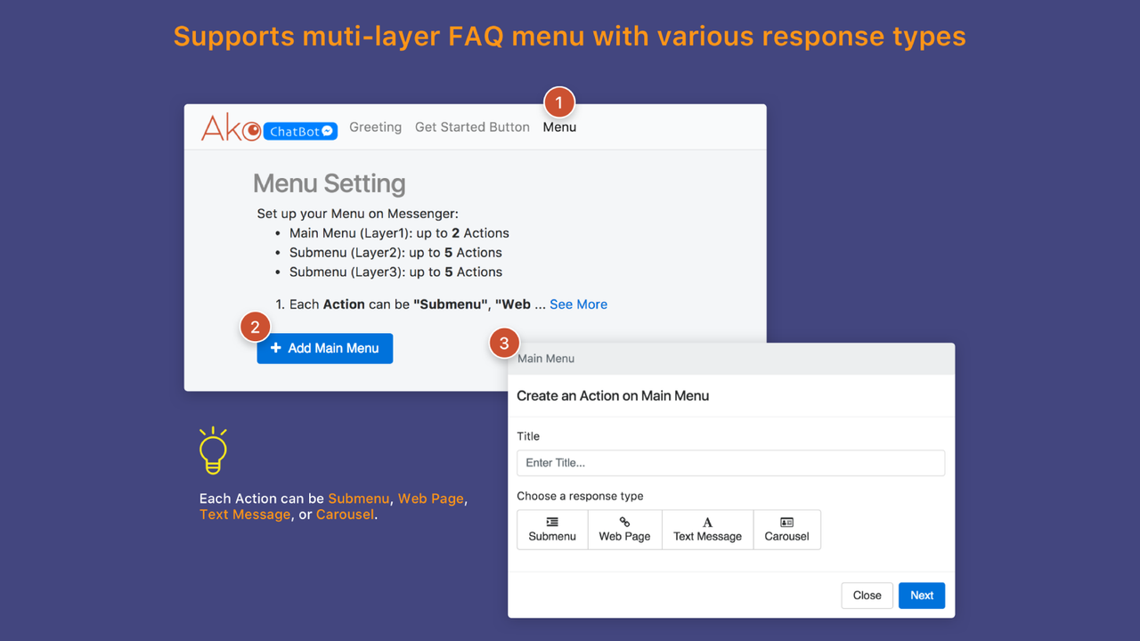Choose the Carousel response type

[x=786, y=530]
